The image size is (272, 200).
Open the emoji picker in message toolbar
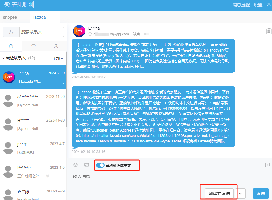(76, 165)
